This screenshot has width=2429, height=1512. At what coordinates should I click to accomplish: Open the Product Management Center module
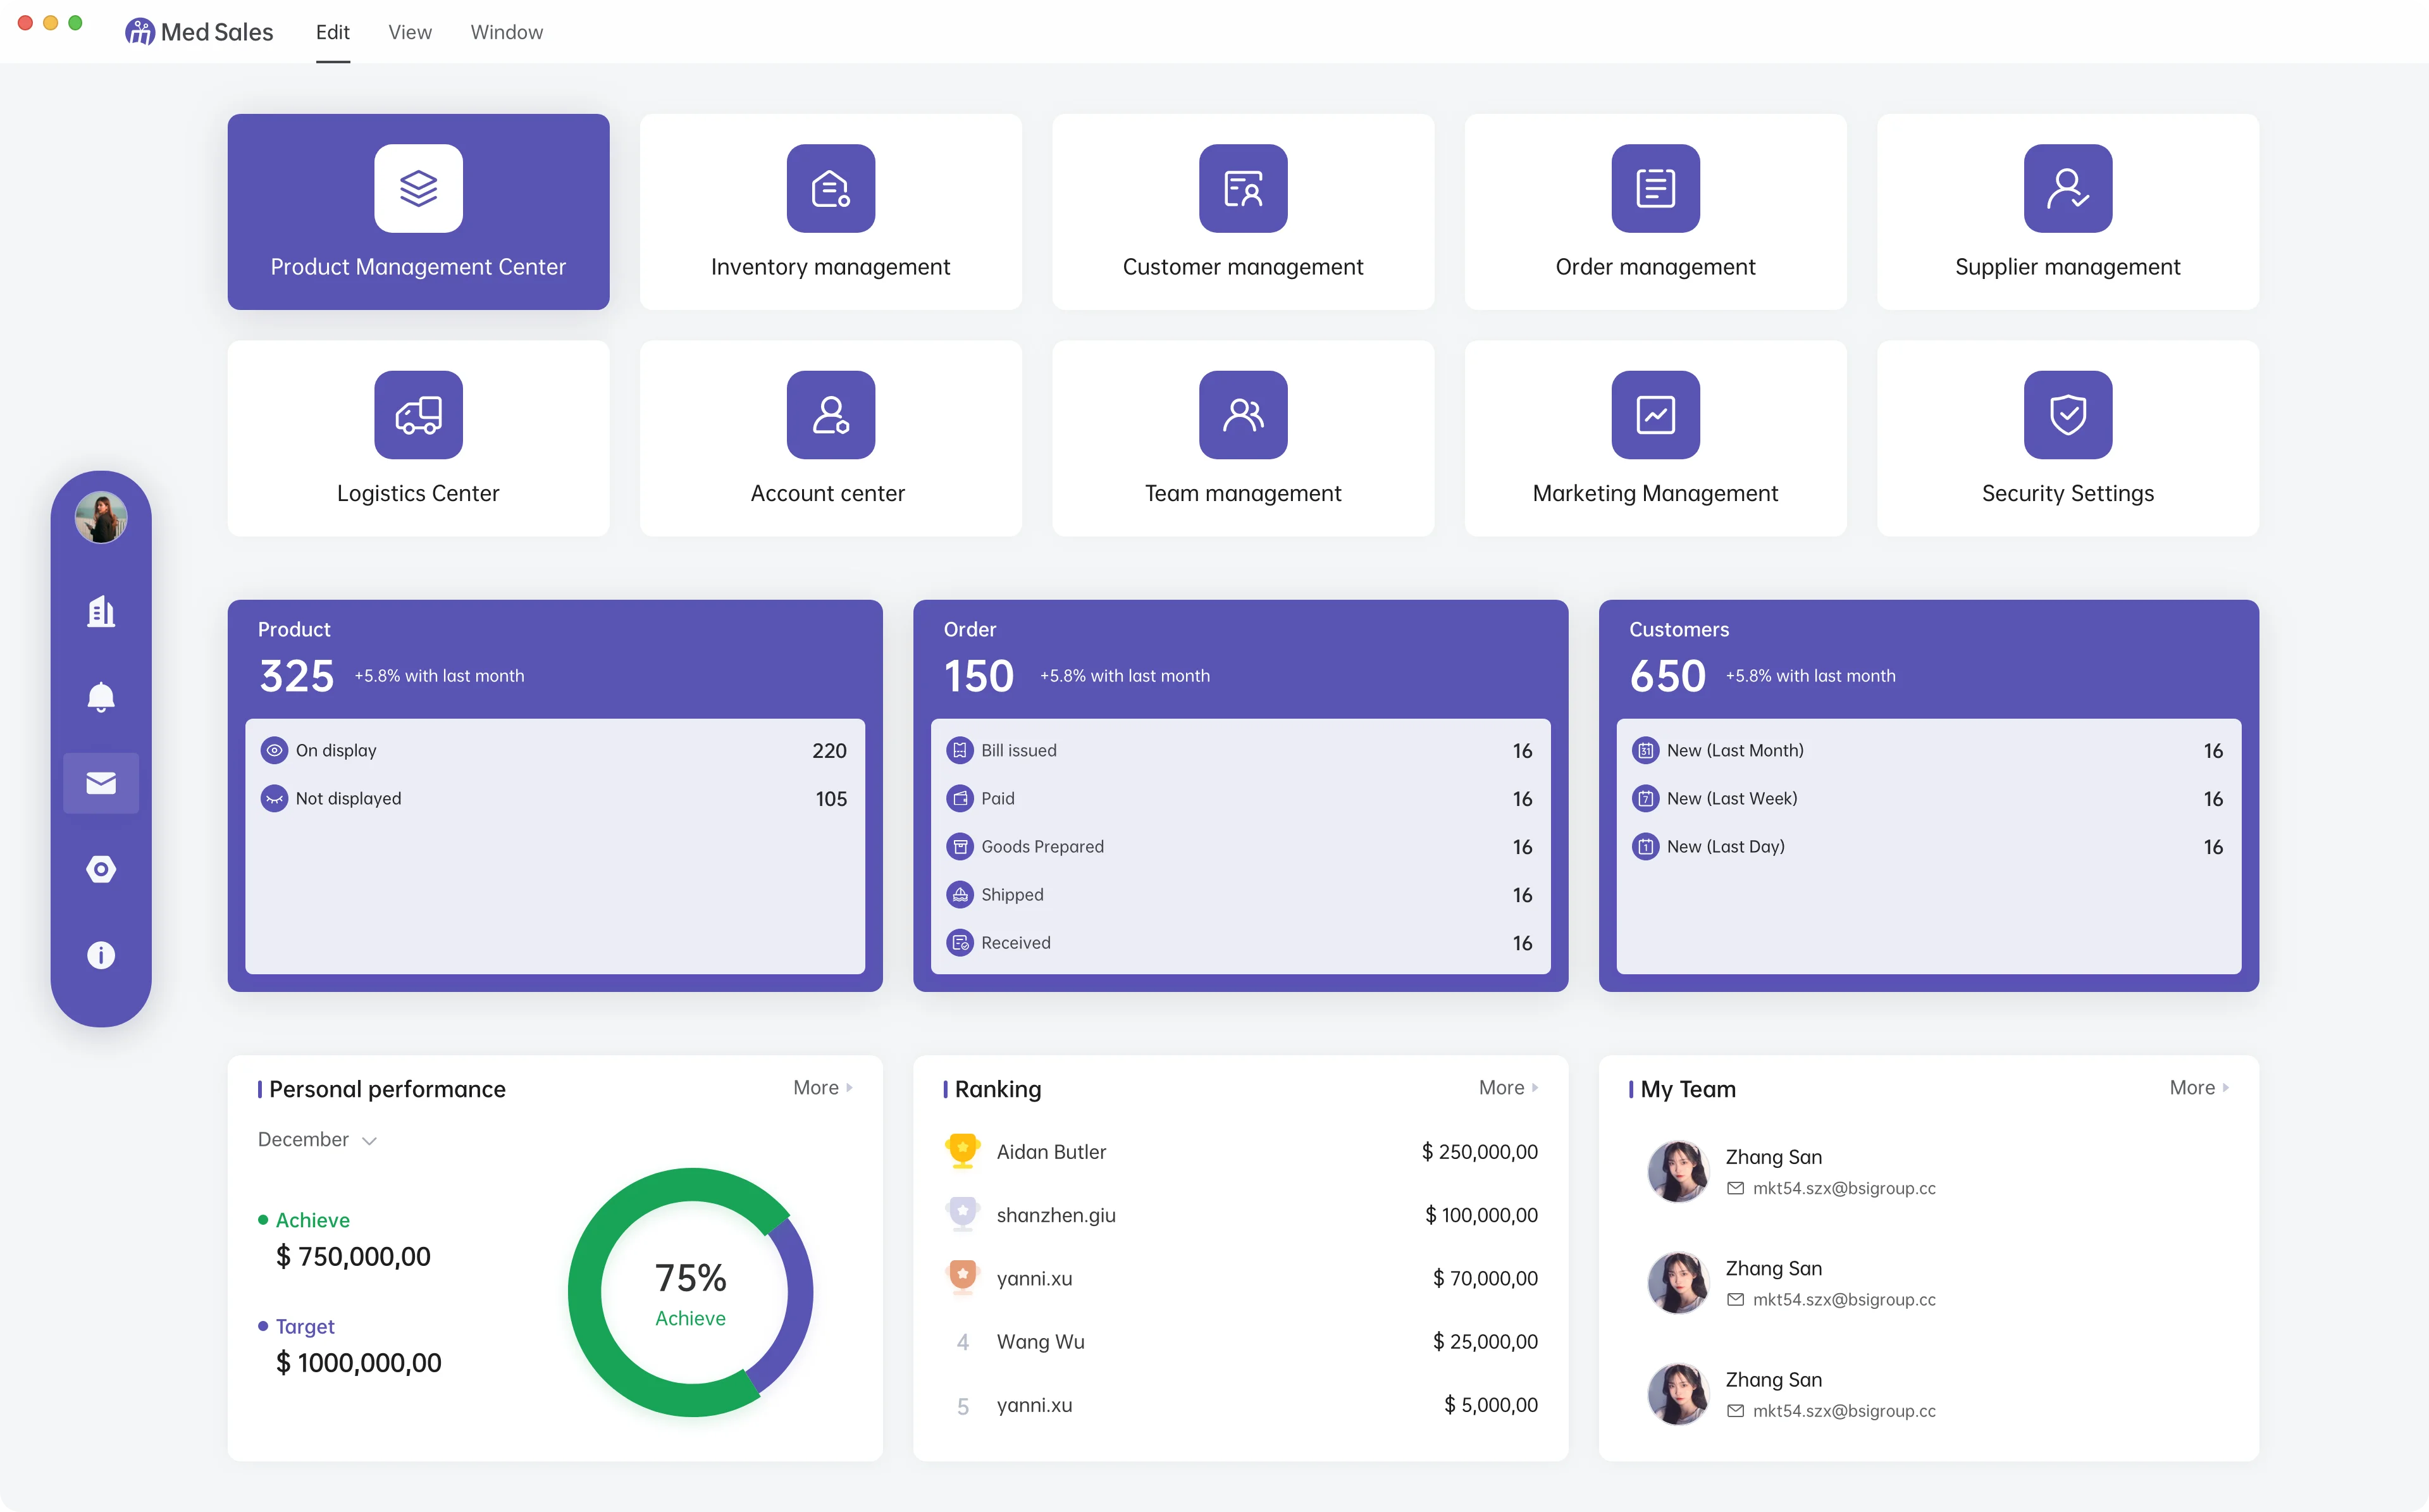(418, 212)
